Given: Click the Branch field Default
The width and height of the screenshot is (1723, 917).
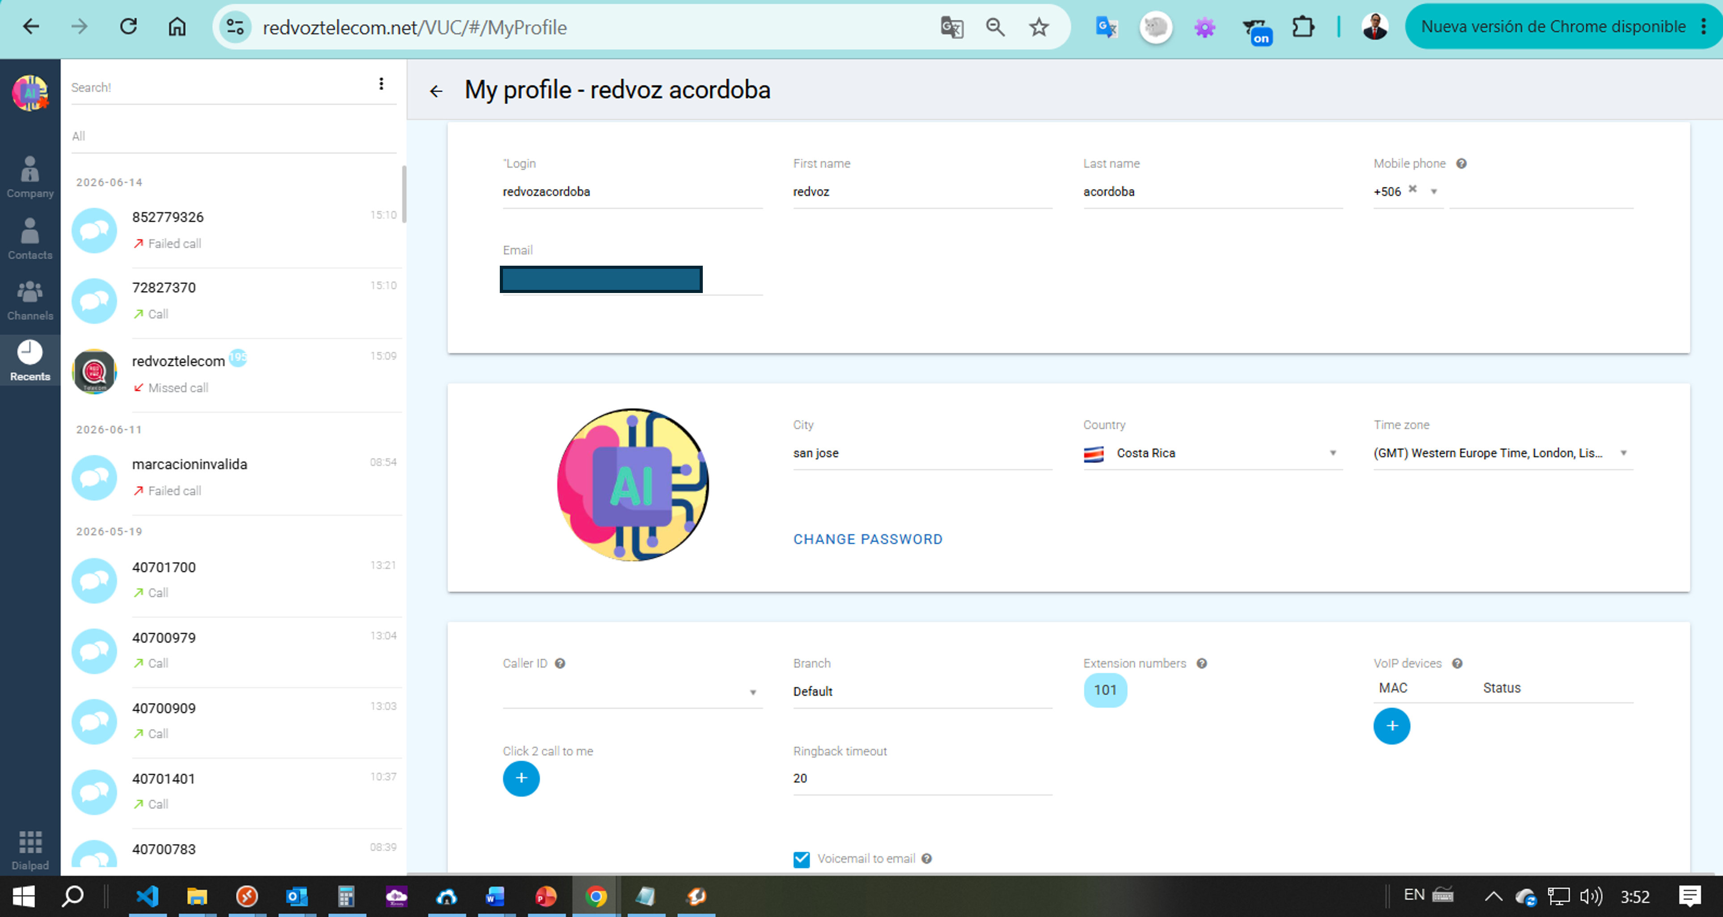Looking at the screenshot, I should point(922,692).
